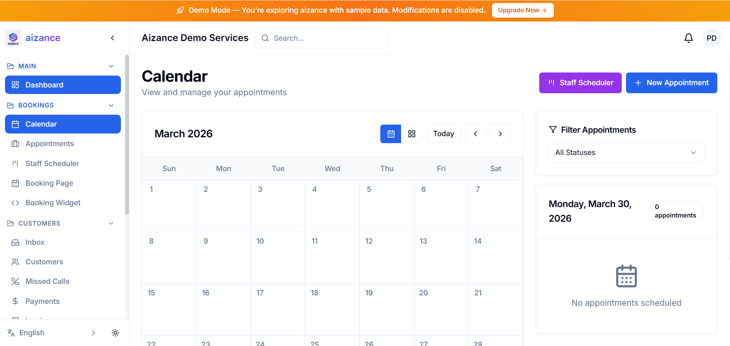The image size is (730, 346).
Task: Click the 0 appointments badge
Action: pos(677,211)
